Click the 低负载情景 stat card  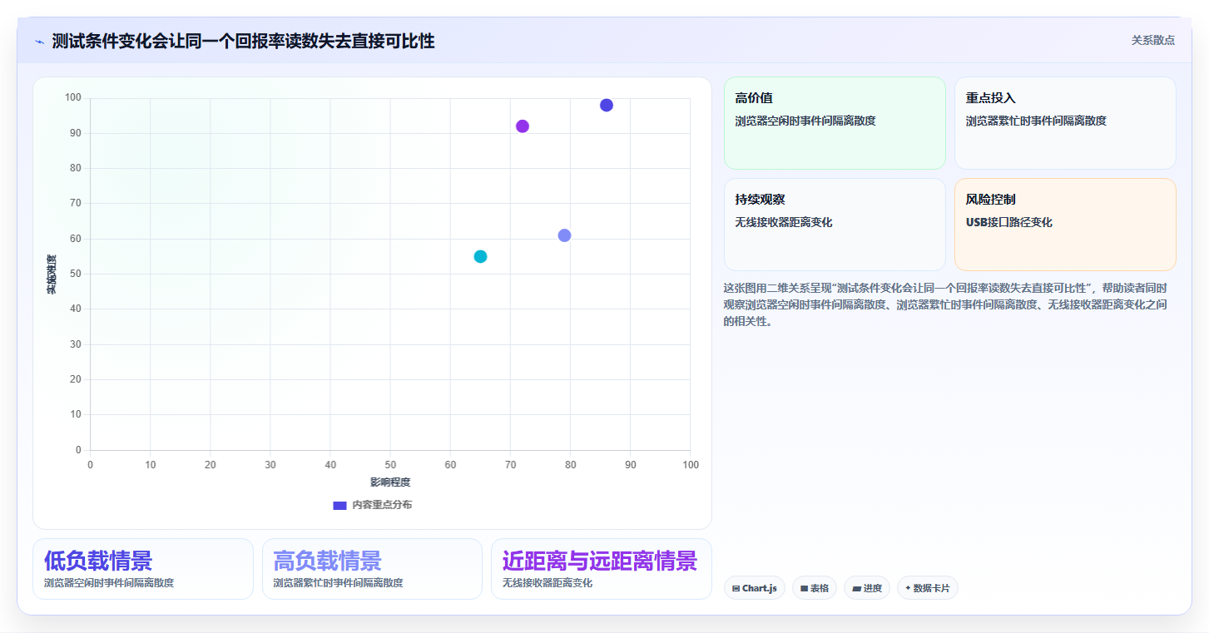click(x=143, y=569)
